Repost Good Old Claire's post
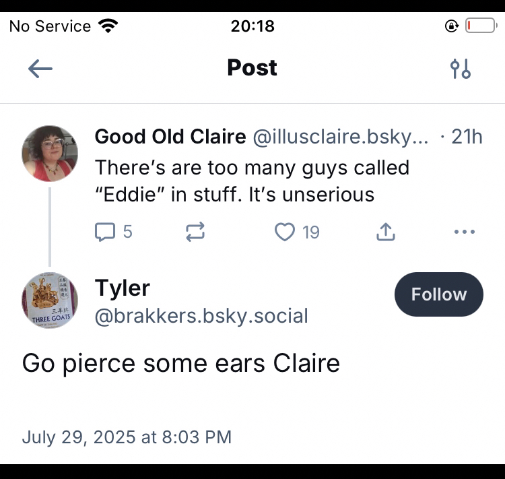 pos(195,232)
